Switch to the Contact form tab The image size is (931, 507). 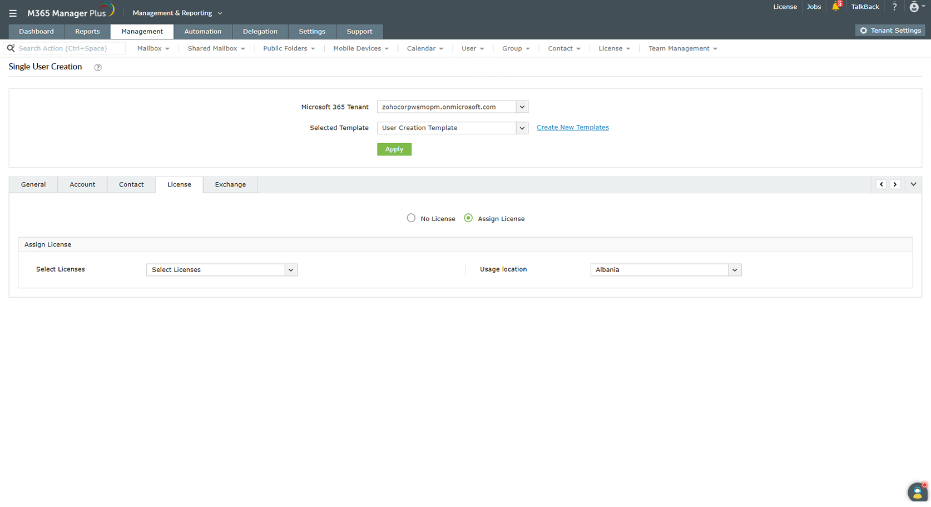(x=131, y=184)
